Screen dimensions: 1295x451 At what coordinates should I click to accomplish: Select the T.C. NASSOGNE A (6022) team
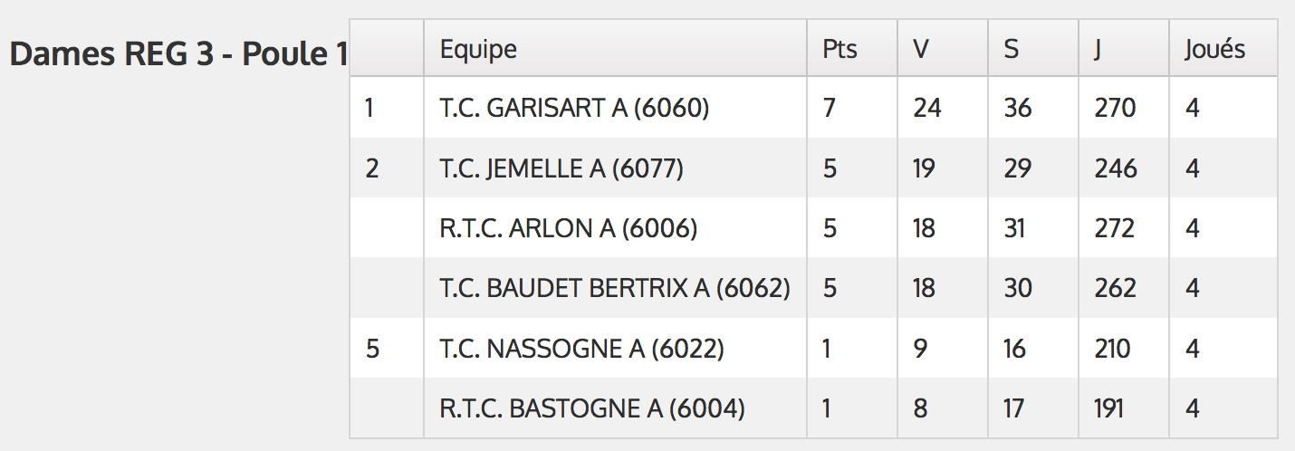581,349
